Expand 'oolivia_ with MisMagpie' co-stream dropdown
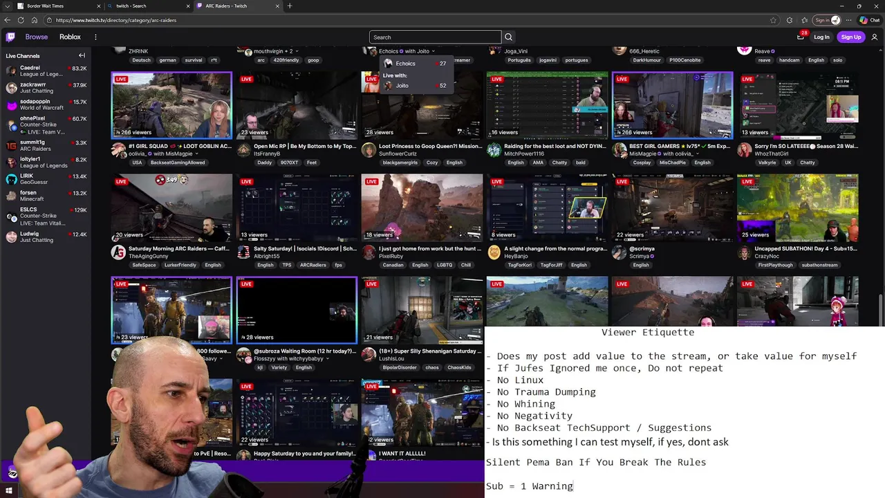This screenshot has width=885, height=498. (x=196, y=154)
